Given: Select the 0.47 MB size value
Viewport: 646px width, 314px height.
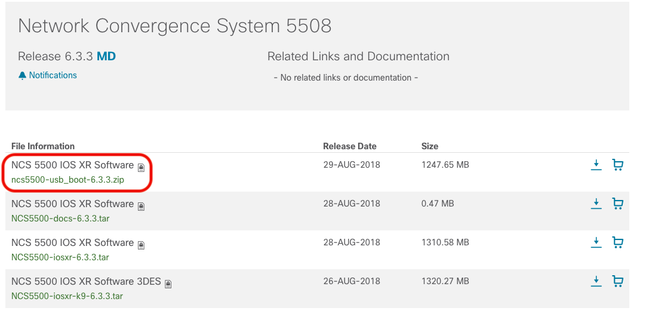Looking at the screenshot, I should click(x=438, y=204).
